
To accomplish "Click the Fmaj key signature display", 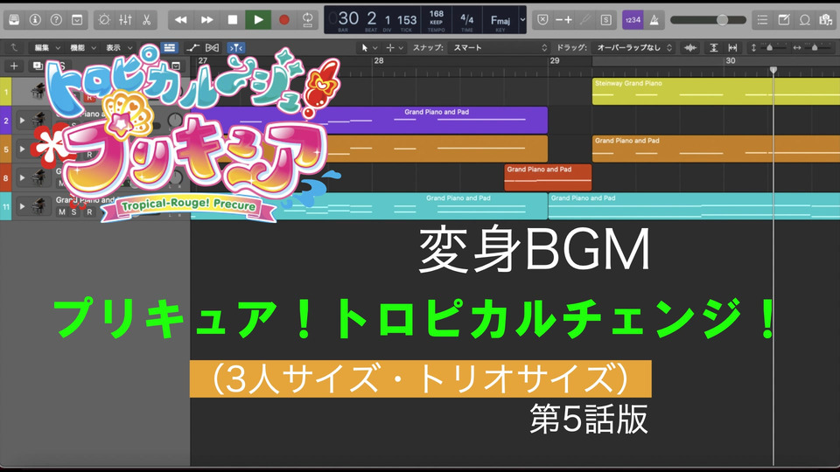I will tap(500, 20).
